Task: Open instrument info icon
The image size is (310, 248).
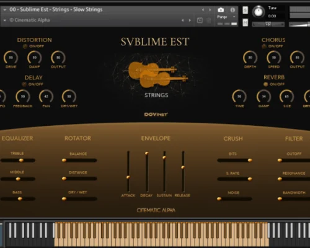Action: tap(232, 10)
